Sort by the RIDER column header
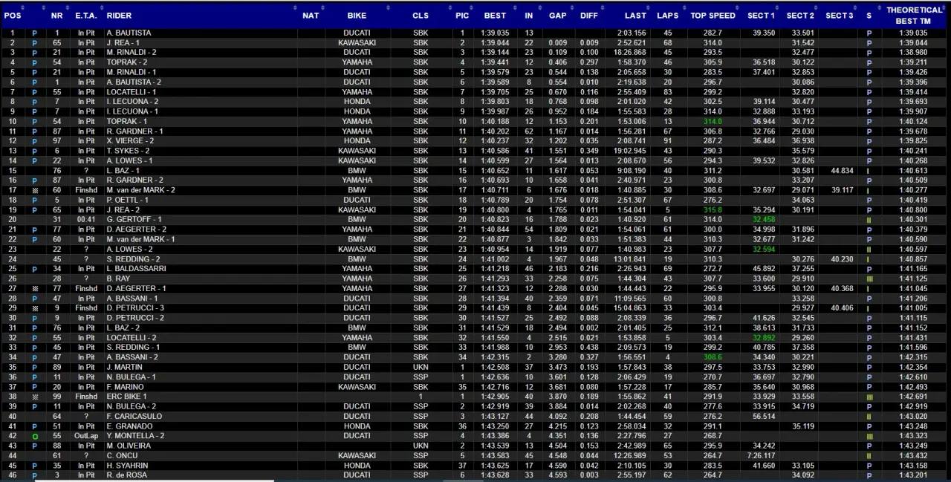The width and height of the screenshot is (951, 482). coord(119,16)
